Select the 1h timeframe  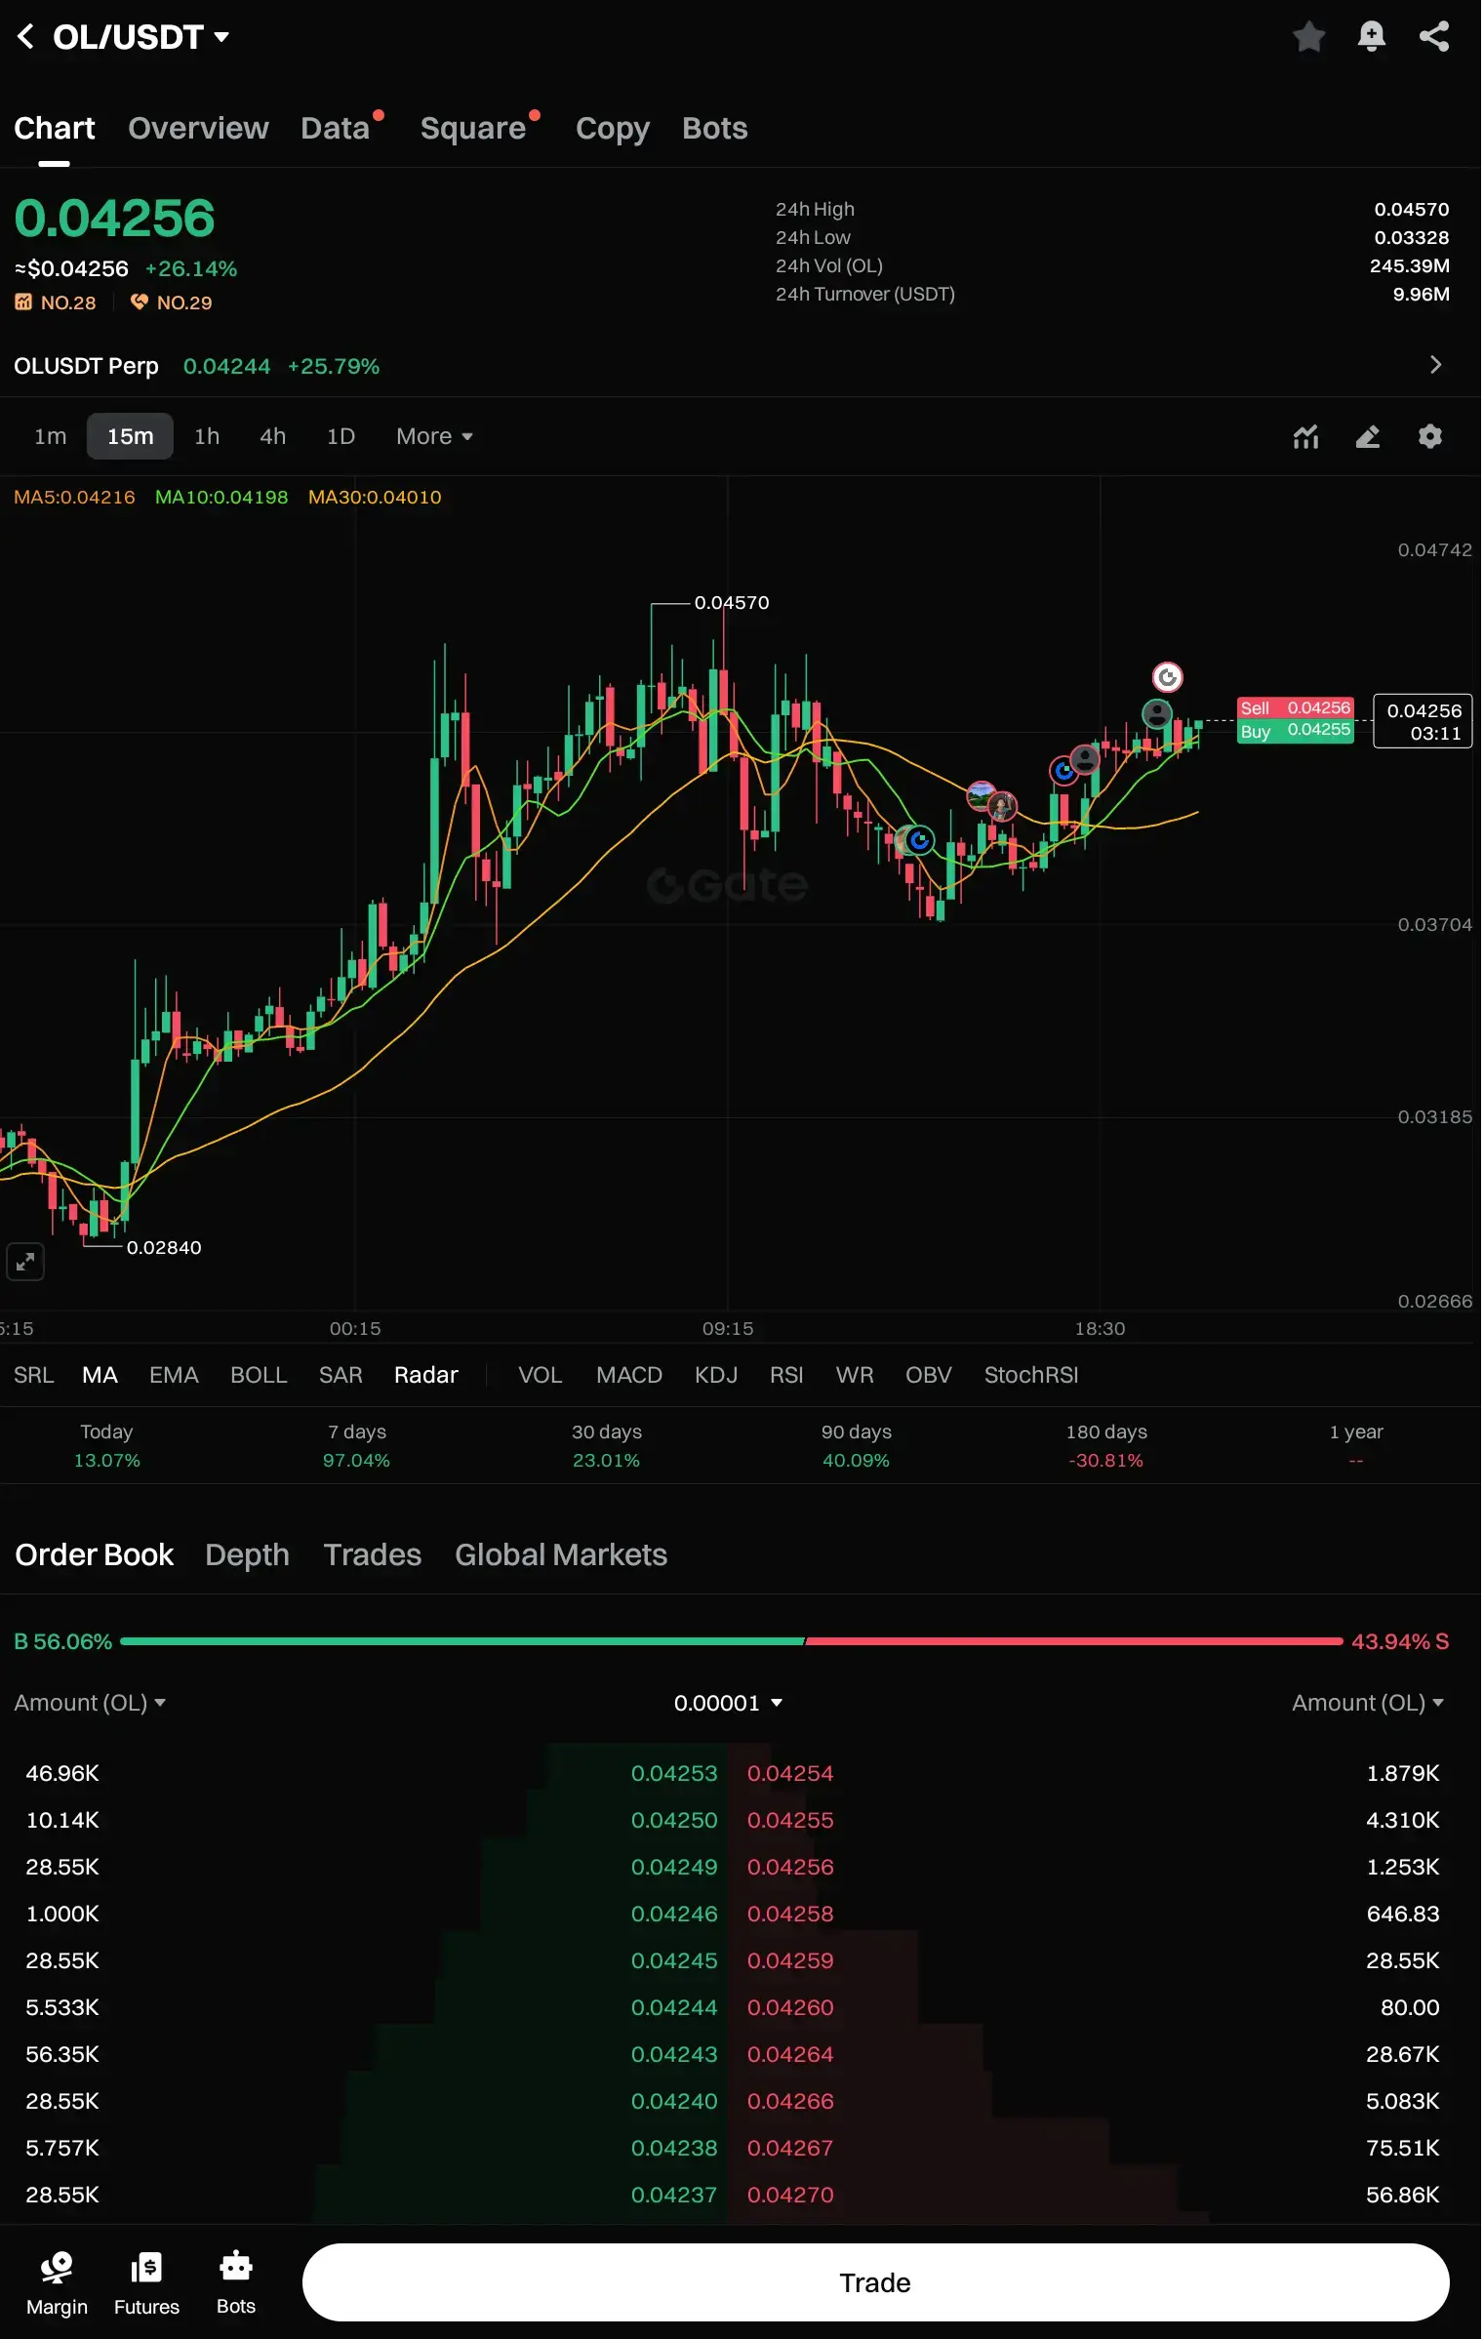click(x=207, y=436)
